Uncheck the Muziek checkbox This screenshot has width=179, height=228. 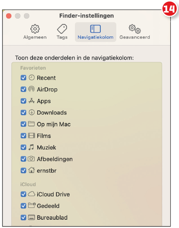click(24, 148)
